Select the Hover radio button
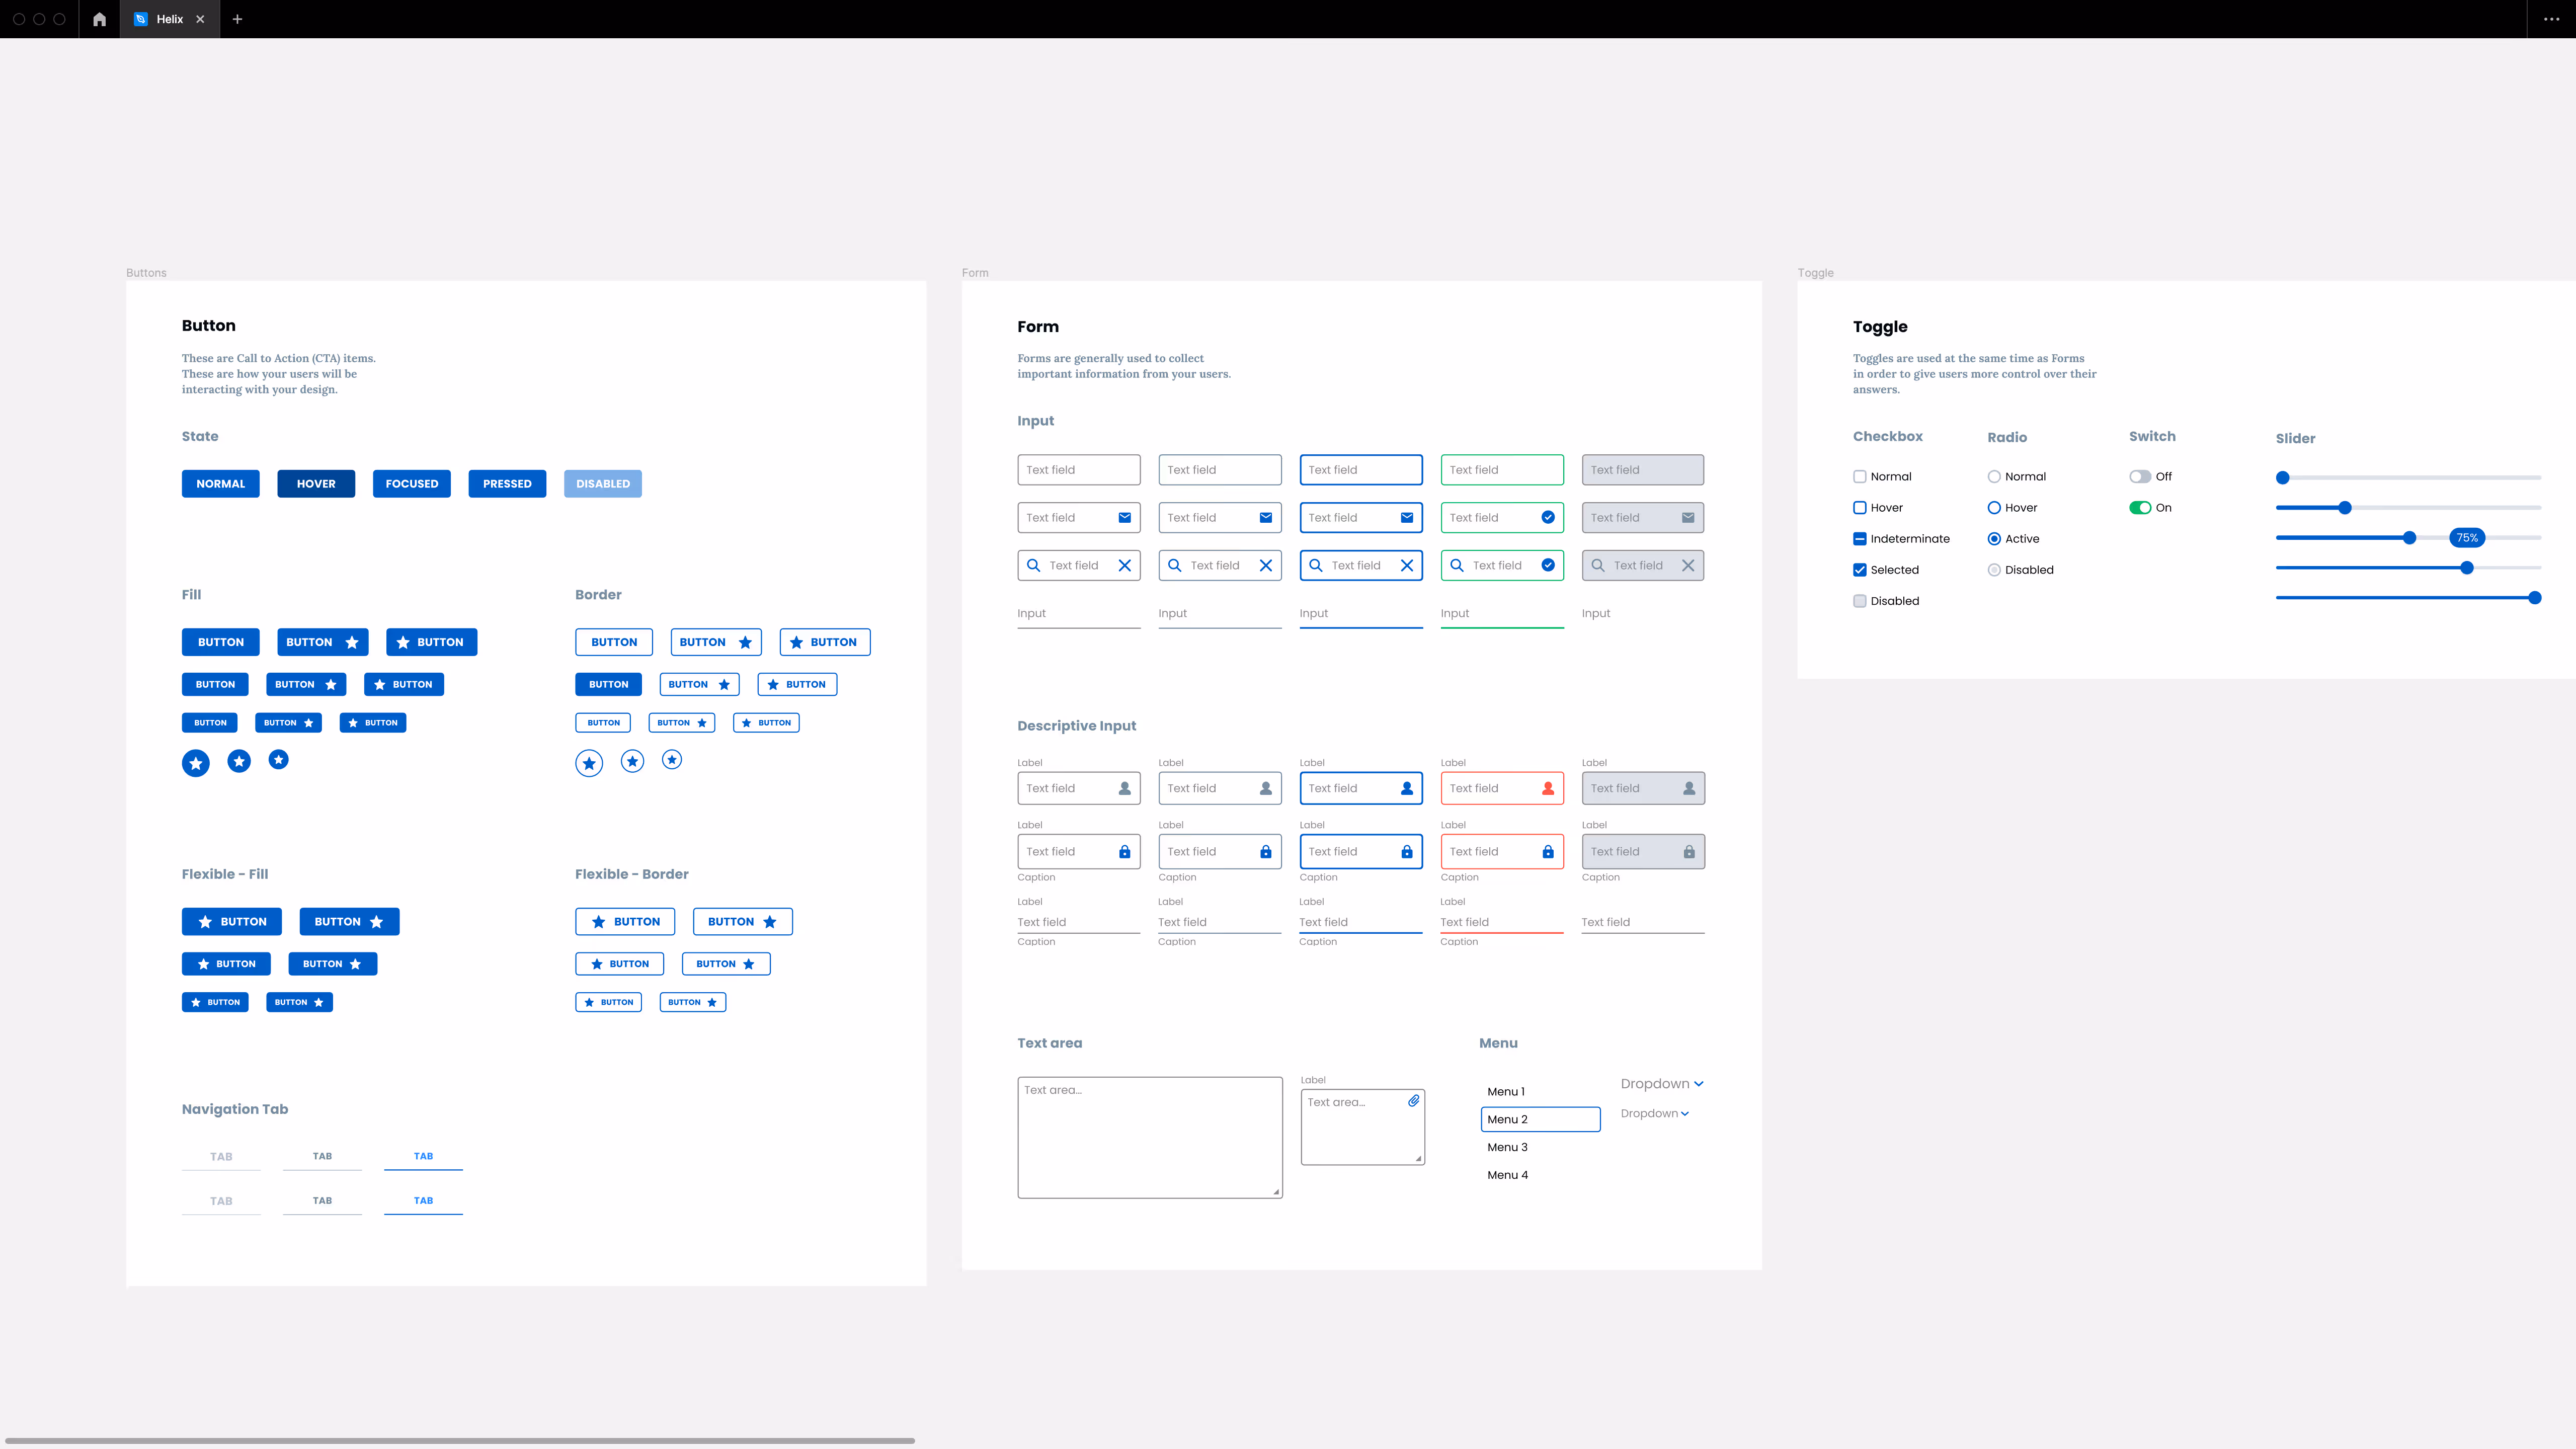 [1994, 508]
